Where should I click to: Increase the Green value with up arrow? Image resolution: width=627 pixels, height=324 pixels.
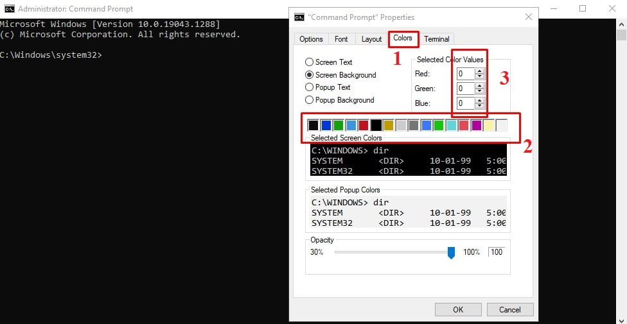[479, 85]
